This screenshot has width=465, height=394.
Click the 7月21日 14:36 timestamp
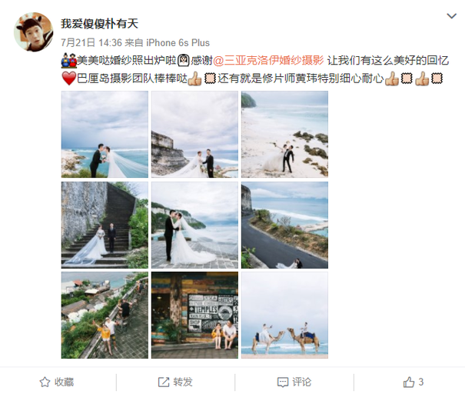pos(91,43)
